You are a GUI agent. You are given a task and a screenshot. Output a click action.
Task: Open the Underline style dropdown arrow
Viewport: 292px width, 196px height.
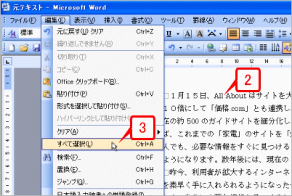[x=178, y=34]
